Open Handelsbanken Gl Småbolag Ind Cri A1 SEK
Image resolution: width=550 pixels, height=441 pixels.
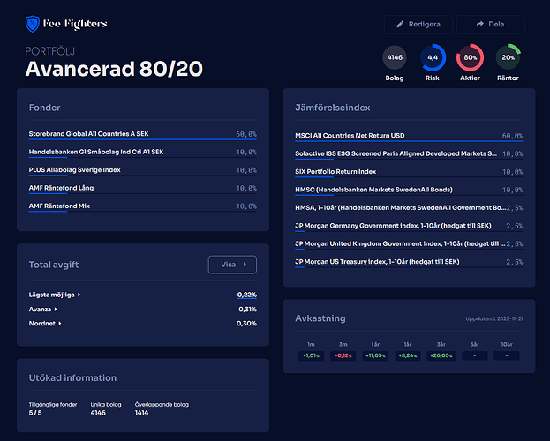pyautogui.click(x=96, y=152)
